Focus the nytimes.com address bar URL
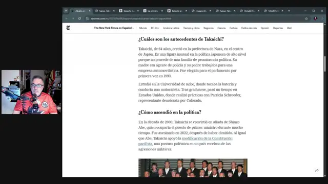Screen dimensions: 328x184 coord(131,18)
